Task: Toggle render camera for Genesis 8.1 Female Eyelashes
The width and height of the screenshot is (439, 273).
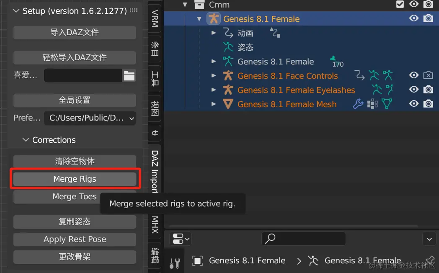Action: pyautogui.click(x=428, y=90)
